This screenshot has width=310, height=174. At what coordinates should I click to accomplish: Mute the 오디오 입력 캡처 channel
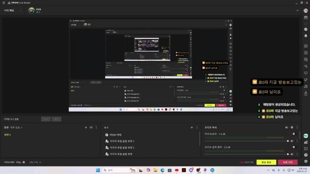pyautogui.click(x=292, y=154)
